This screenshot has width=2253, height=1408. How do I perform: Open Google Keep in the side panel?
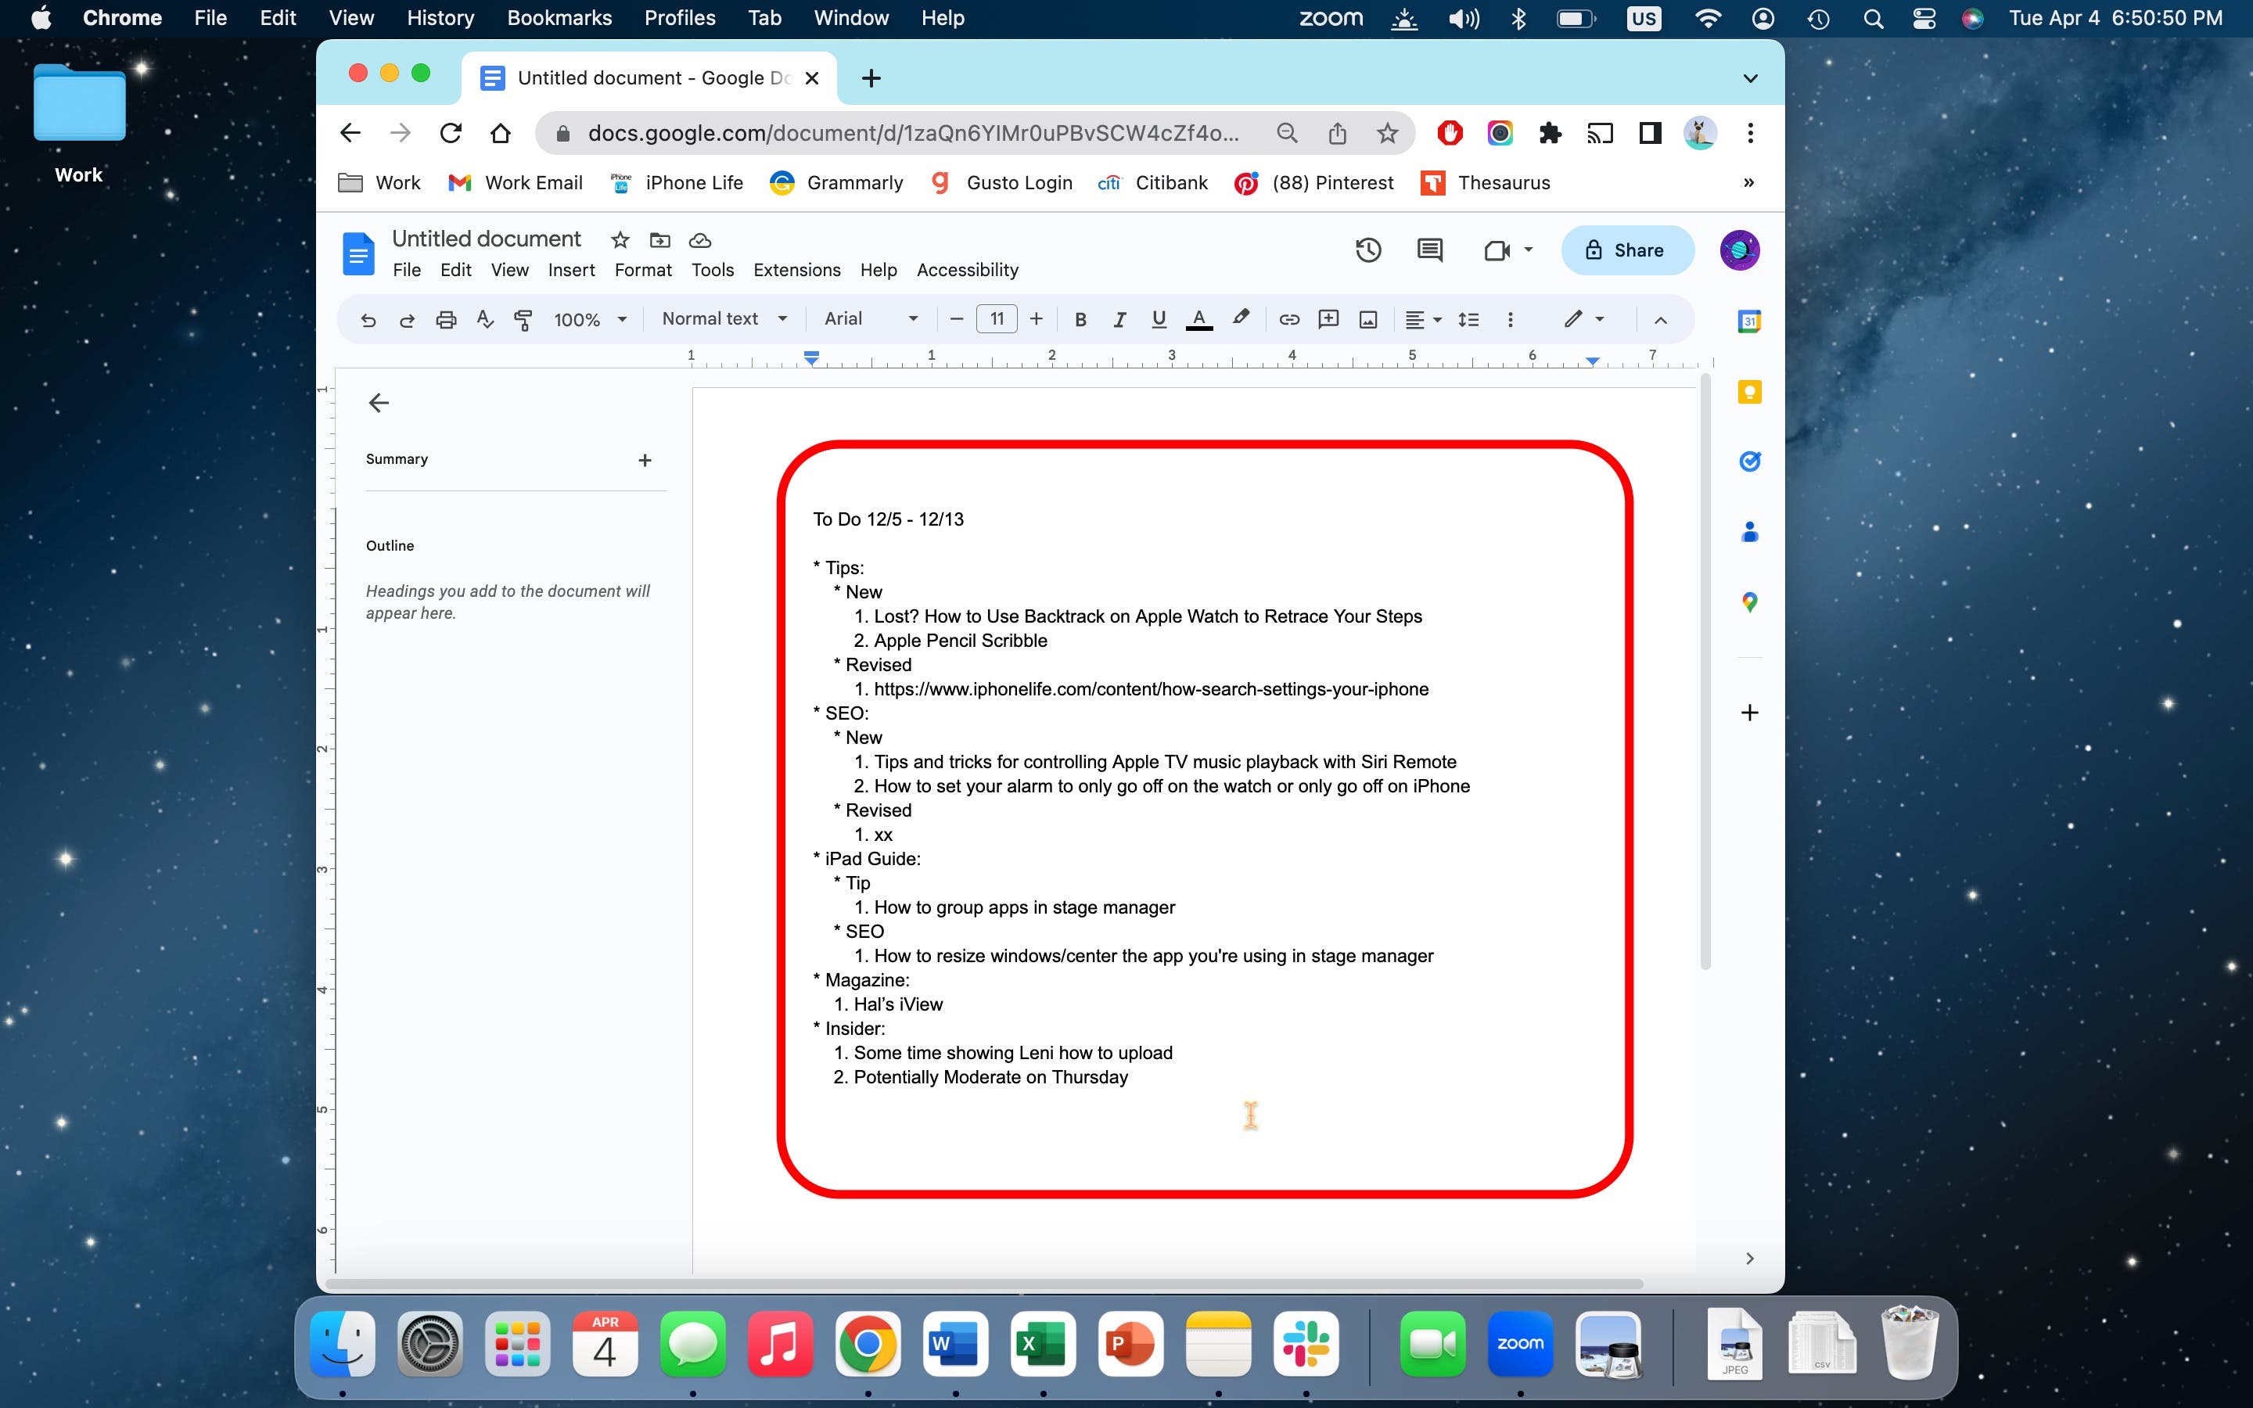1749,392
